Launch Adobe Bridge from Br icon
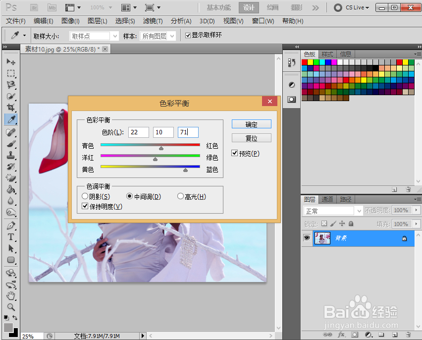The width and height of the screenshot is (422, 340). pos(34,7)
